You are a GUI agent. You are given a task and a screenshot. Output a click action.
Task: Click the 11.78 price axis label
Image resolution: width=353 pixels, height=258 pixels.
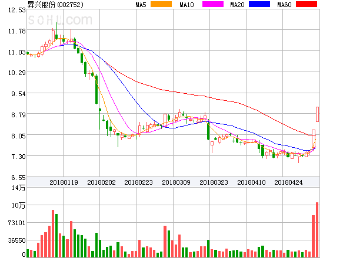(17, 31)
